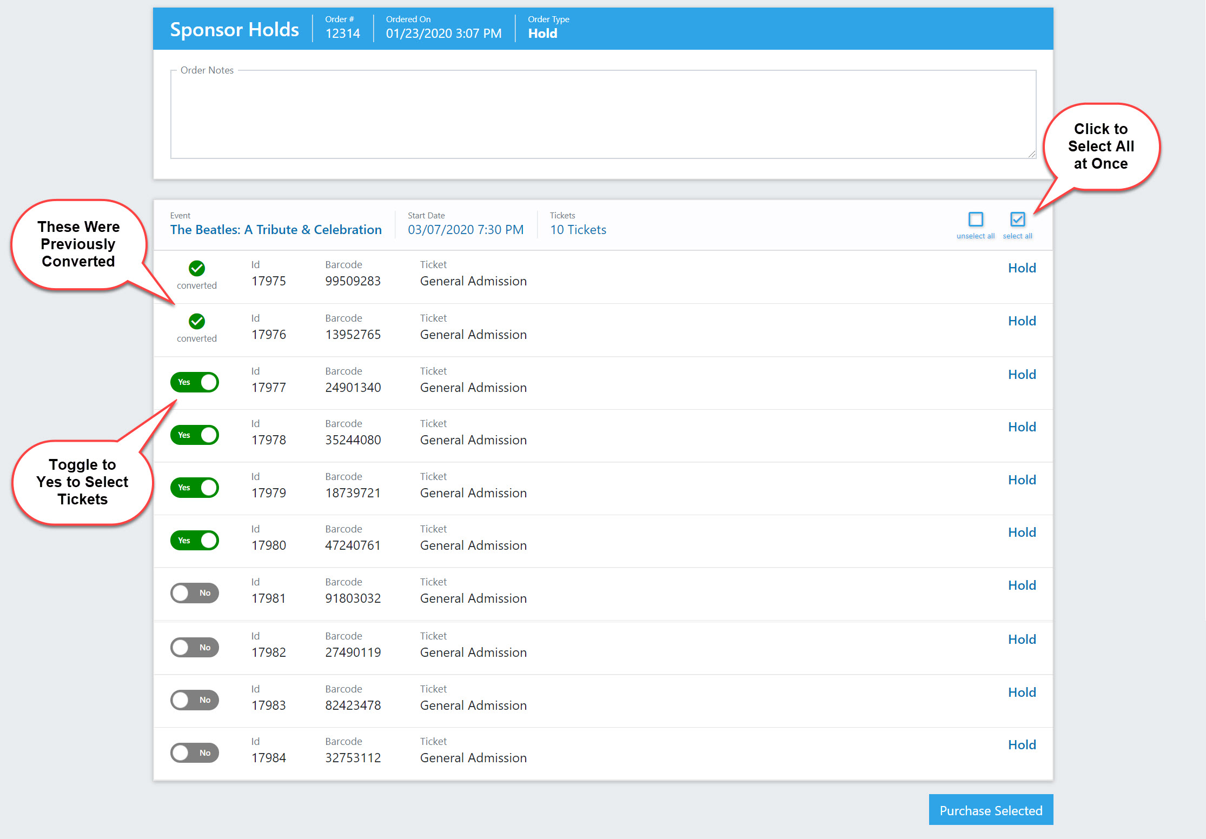Click barcode 47240761
Image resolution: width=1206 pixels, height=839 pixels.
[353, 545]
